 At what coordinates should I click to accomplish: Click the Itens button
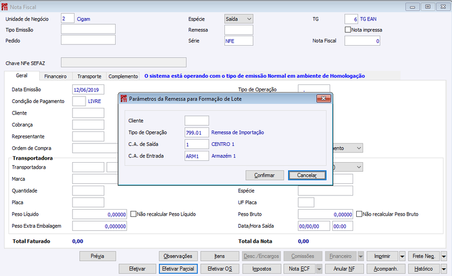point(219,256)
